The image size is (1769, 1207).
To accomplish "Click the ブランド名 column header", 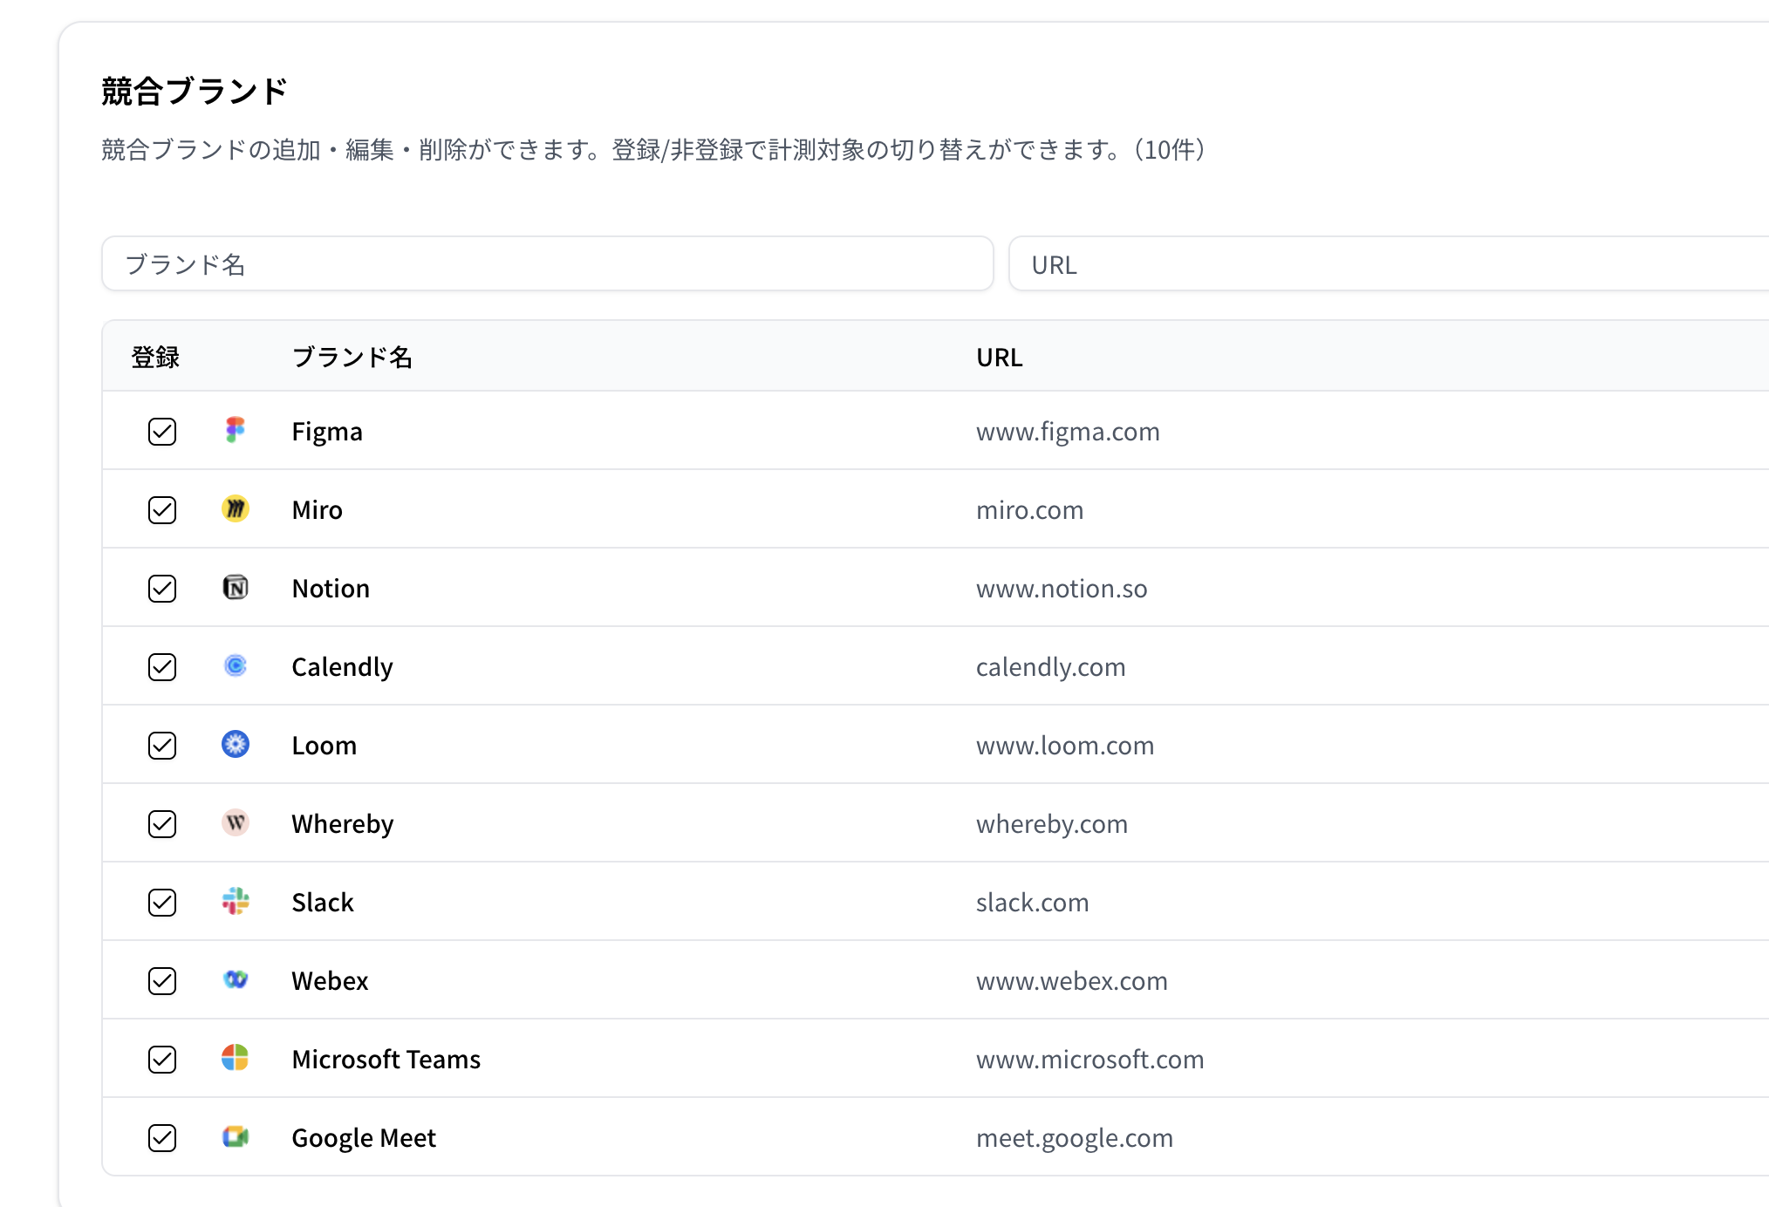I will pos(352,357).
